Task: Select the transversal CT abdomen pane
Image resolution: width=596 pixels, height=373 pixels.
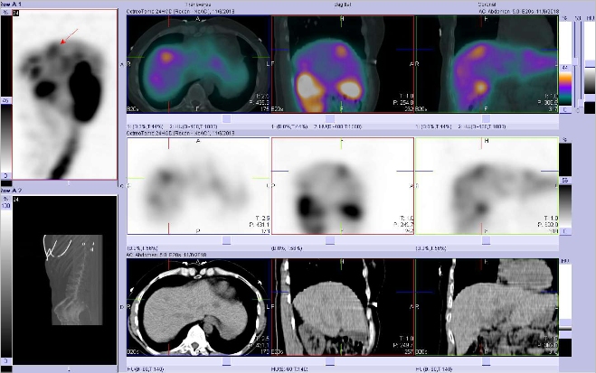Action: click(x=198, y=307)
